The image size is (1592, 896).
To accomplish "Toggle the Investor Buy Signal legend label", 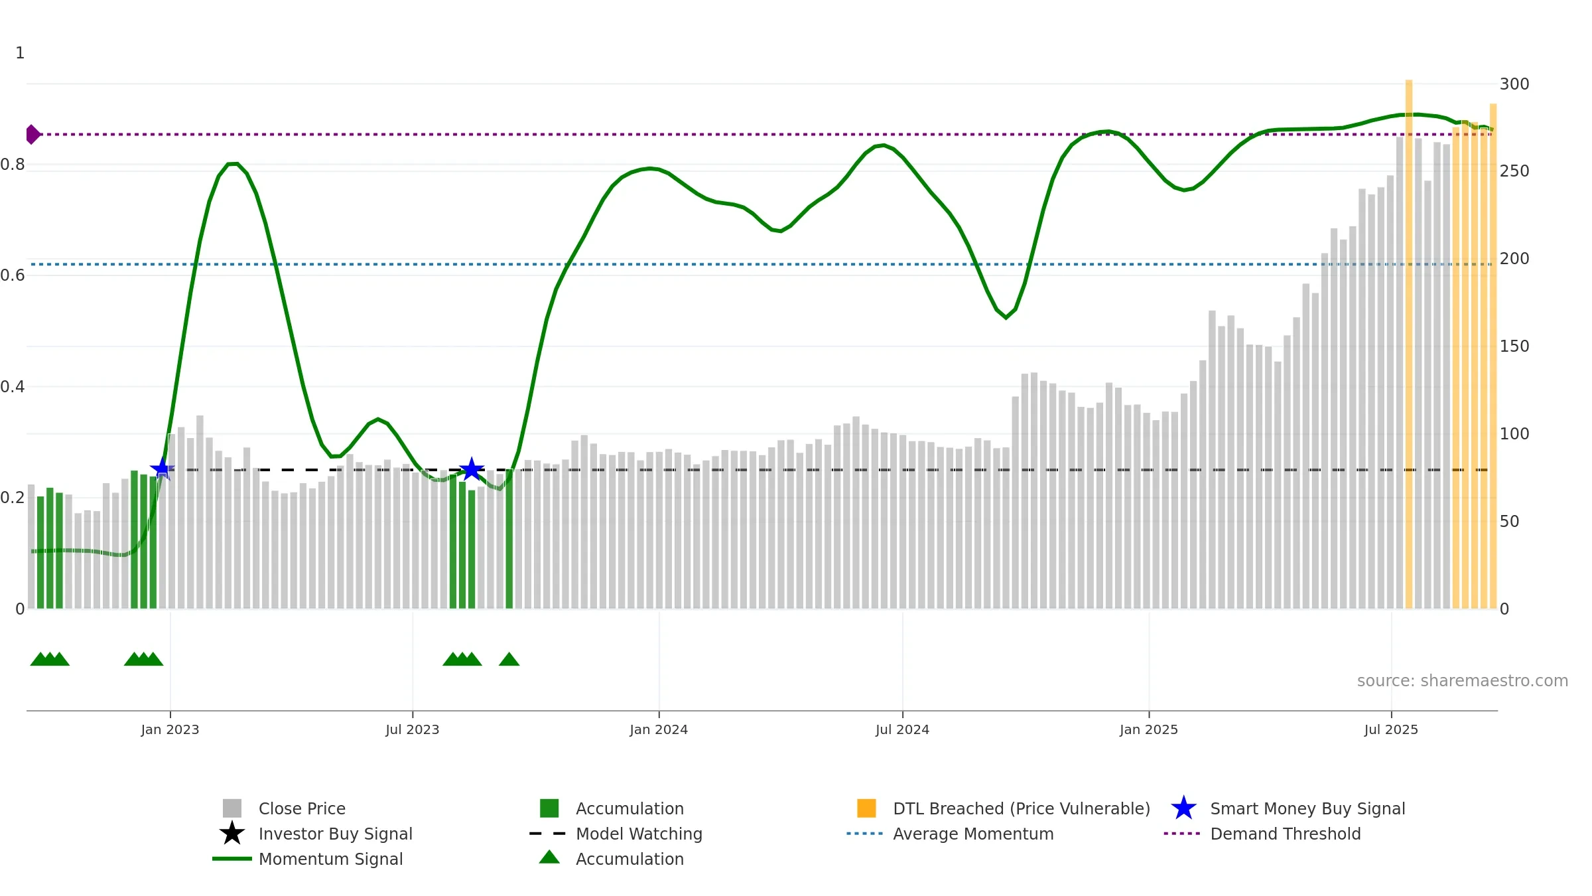I will pyautogui.click(x=336, y=834).
